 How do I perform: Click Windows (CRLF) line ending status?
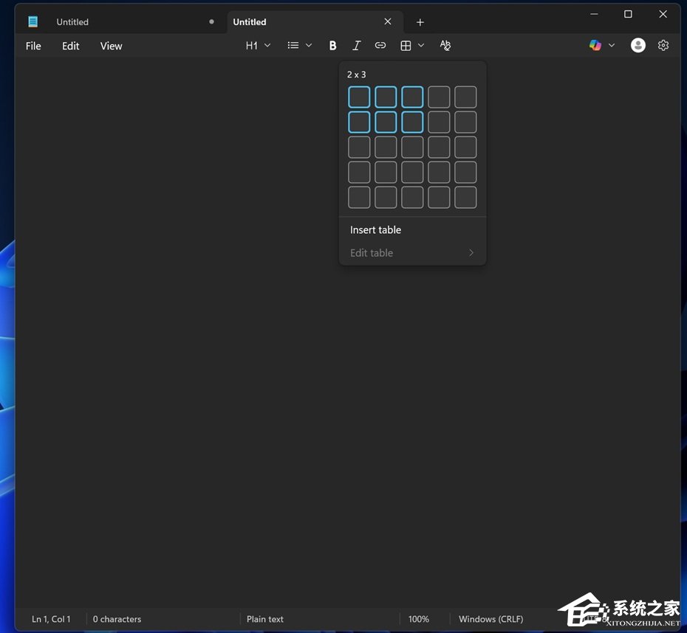coord(491,619)
